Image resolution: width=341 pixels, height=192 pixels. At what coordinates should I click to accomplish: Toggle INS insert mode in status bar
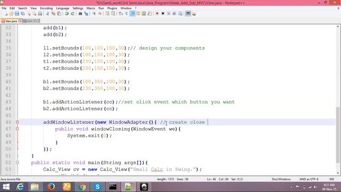pyautogui.click(x=331, y=179)
